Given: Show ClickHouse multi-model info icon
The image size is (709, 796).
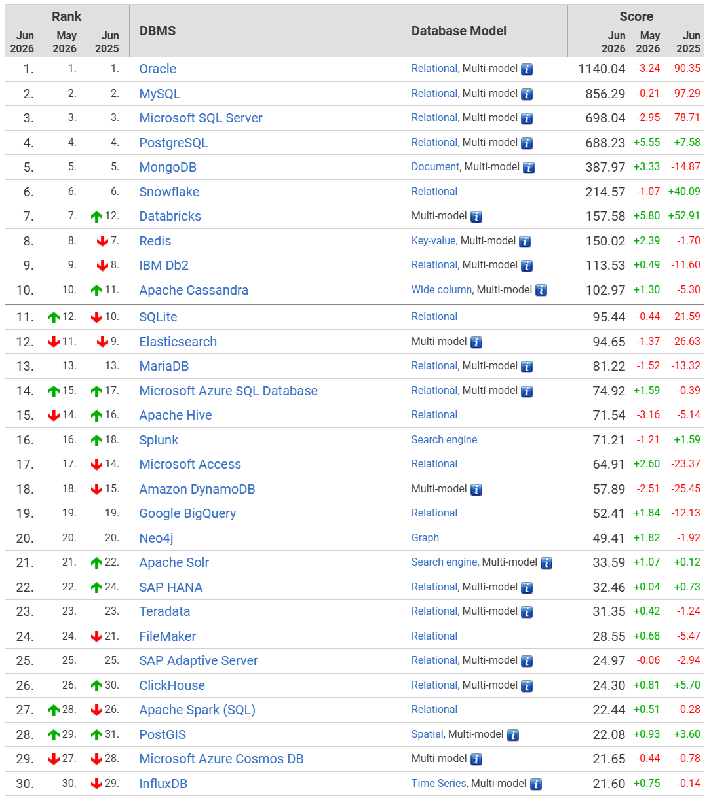Looking at the screenshot, I should [527, 686].
